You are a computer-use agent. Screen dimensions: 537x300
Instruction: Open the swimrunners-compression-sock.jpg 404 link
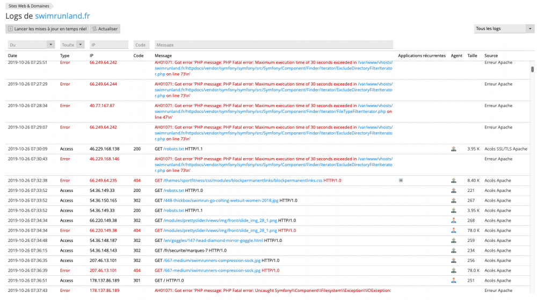click(212, 270)
